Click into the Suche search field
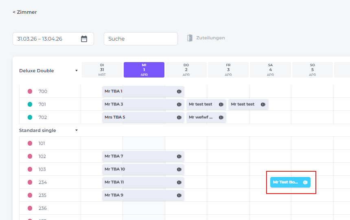Image resolution: width=350 pixels, height=220 pixels. [140, 39]
